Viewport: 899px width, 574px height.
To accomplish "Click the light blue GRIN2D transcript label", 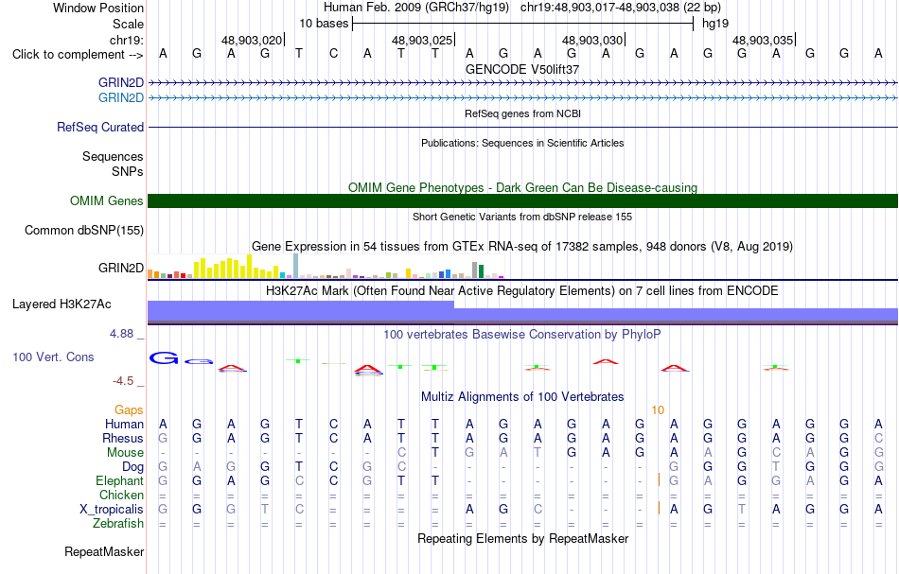I will click(x=121, y=97).
